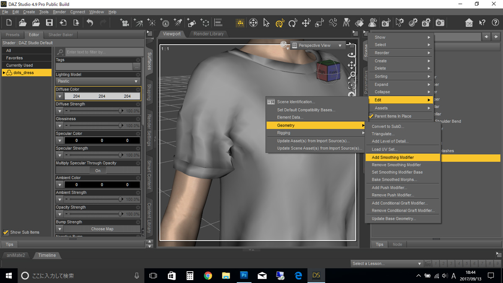Open the Select a Lesson dropdown
Screen dimensions: 503x283
pos(386,264)
